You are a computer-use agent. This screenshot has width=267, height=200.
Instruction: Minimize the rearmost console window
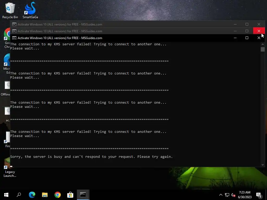(x=235, y=24)
